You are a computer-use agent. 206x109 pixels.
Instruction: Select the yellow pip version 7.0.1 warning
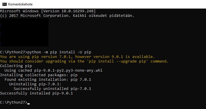click(77, 57)
